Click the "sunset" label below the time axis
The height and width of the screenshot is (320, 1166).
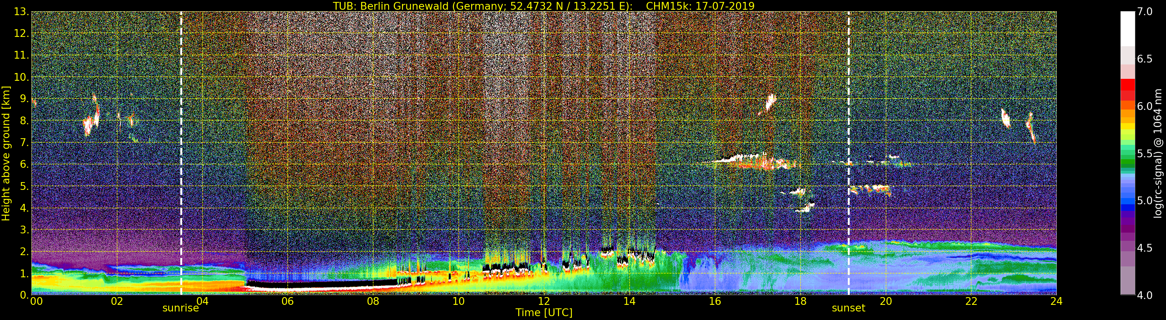coord(848,308)
